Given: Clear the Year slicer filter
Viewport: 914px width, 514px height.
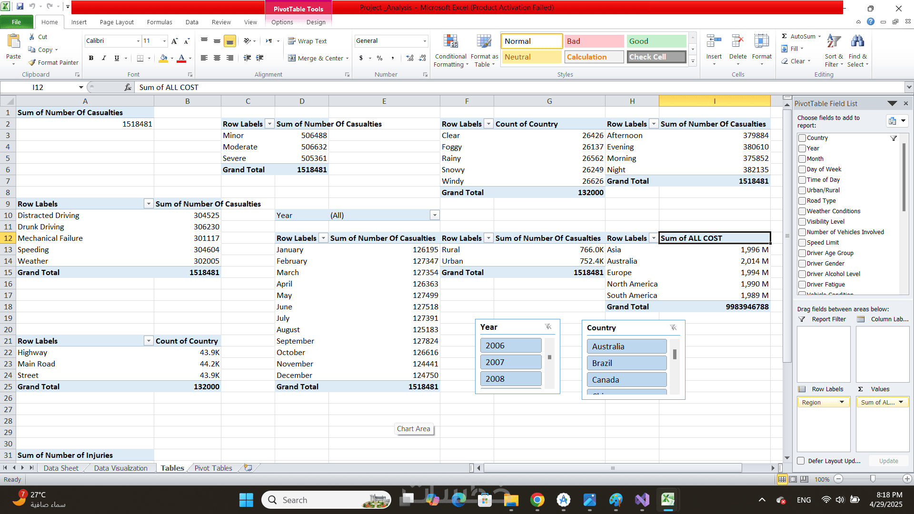Looking at the screenshot, I should pyautogui.click(x=548, y=327).
